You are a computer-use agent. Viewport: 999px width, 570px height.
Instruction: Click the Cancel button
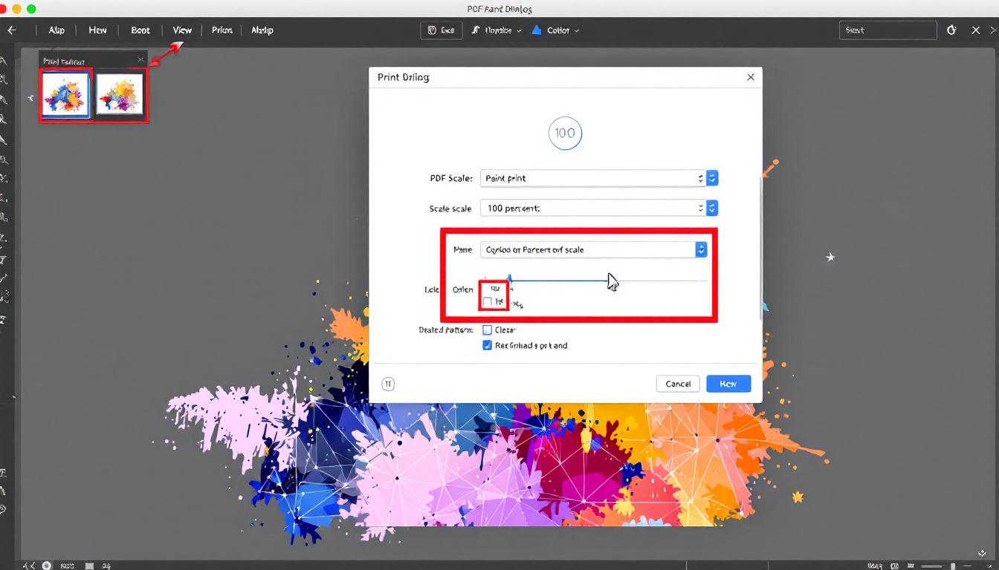click(x=678, y=384)
